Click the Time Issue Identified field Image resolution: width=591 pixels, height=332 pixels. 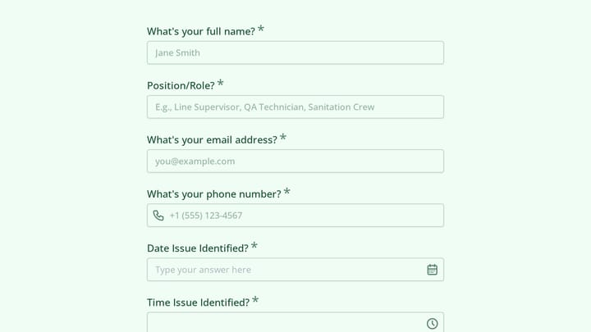[295, 322]
